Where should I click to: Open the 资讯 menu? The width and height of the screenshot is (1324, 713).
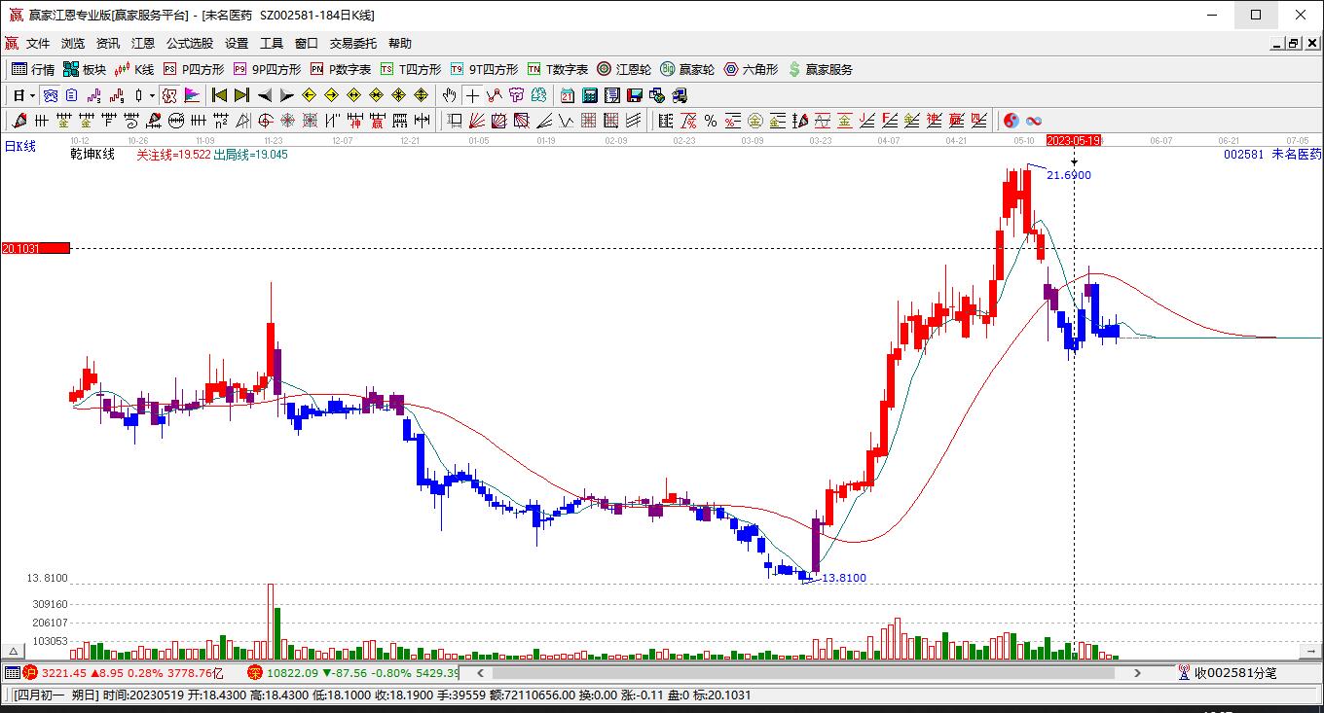(108, 44)
